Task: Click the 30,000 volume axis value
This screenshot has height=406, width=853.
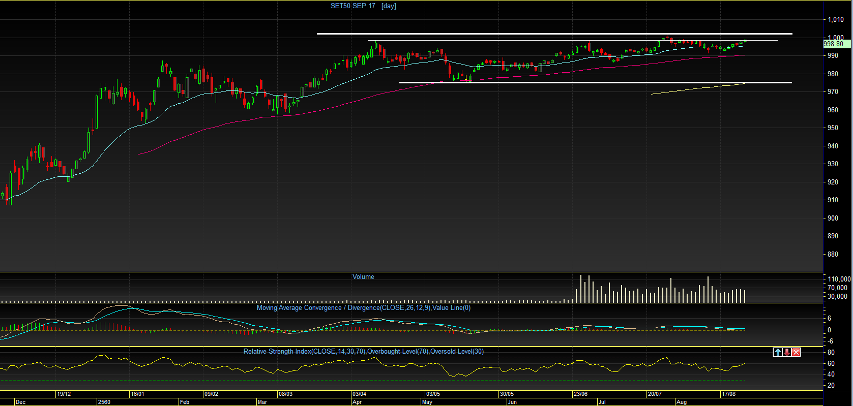Action: pyautogui.click(x=838, y=297)
